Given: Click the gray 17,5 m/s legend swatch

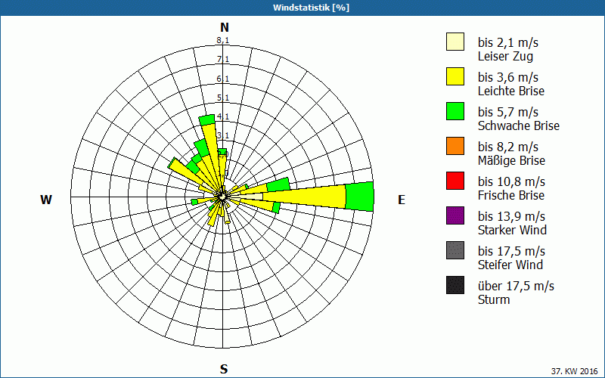Looking at the screenshot, I should click(455, 250).
